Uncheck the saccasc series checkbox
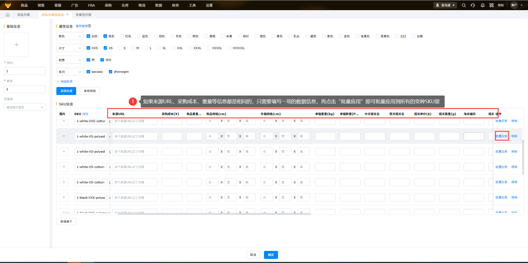Viewport: 528px width, 263px height. (x=88, y=72)
